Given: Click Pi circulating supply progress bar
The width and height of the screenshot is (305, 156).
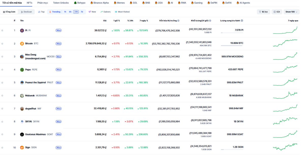Looking at the screenshot, I should click(232, 33).
